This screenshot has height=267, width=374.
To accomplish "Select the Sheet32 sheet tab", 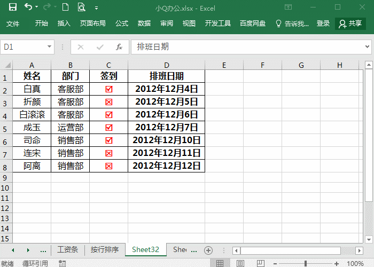I will click(x=145, y=249).
